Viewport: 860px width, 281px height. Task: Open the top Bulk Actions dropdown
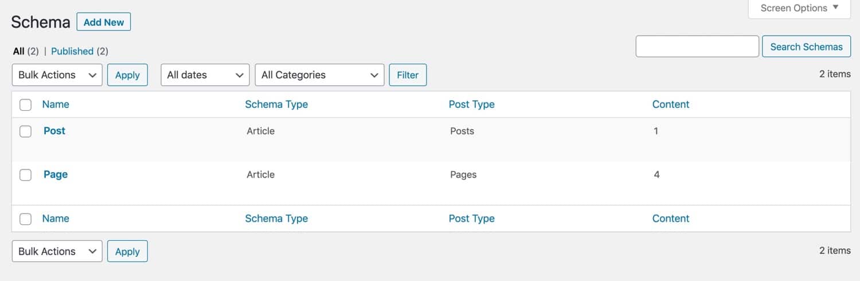57,75
